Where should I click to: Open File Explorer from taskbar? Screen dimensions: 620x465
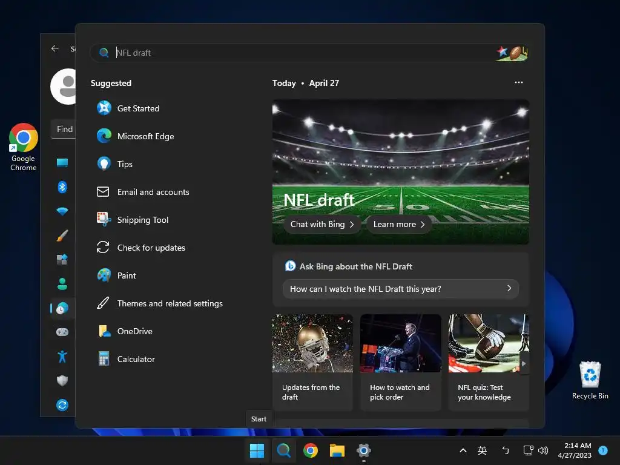tap(337, 450)
